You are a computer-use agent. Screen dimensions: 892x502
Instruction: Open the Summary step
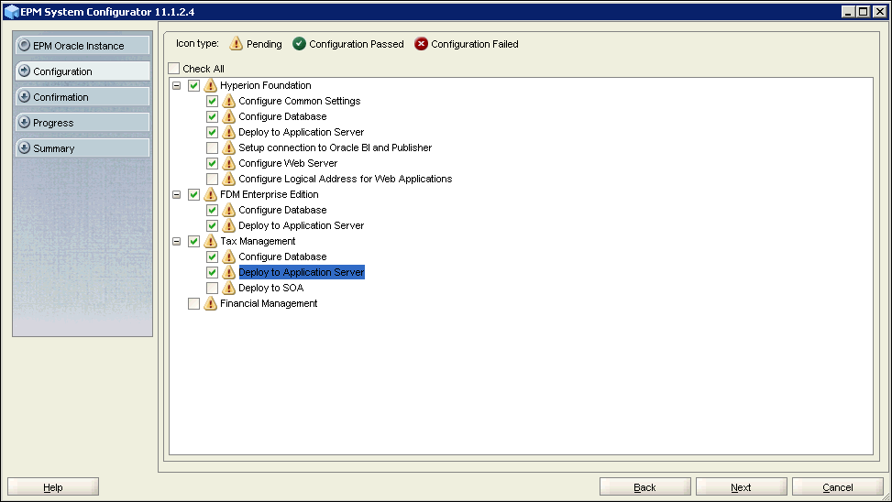tap(83, 147)
